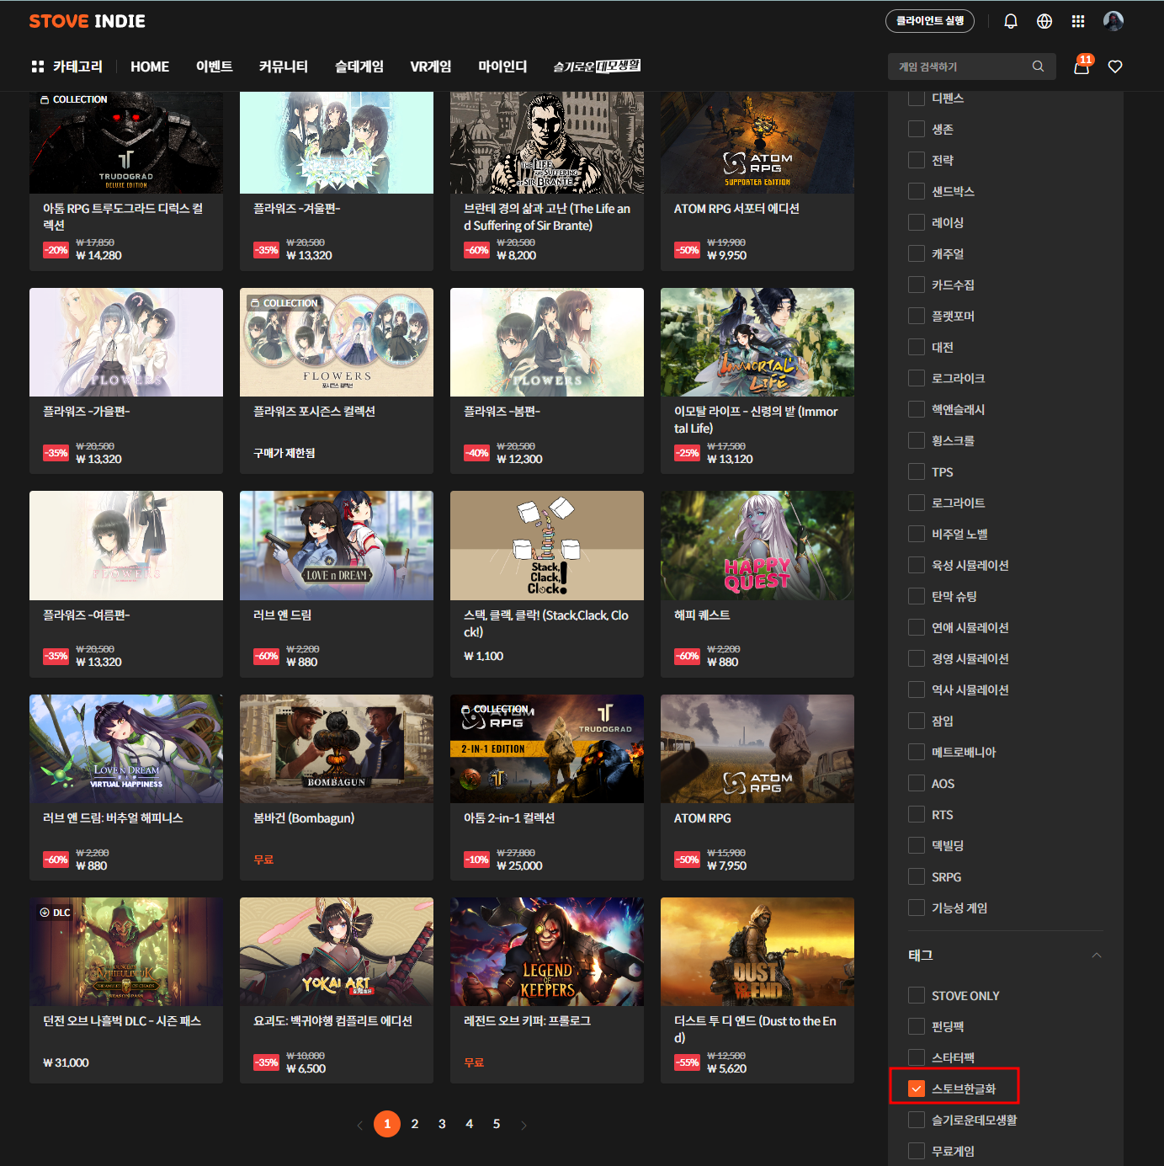The image size is (1164, 1166).
Task: Open the language globe icon
Action: [x=1044, y=21]
